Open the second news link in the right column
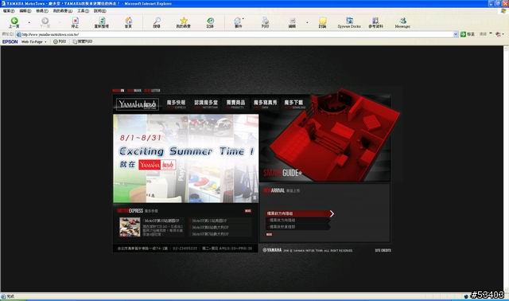Screen dimensions: 509x301 pyautogui.click(x=211, y=227)
